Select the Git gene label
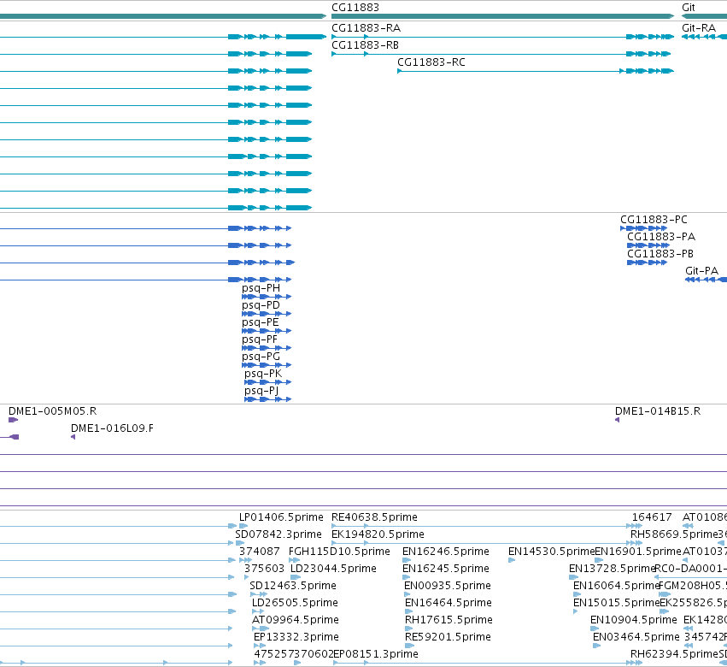727x667 pixels. click(x=688, y=8)
